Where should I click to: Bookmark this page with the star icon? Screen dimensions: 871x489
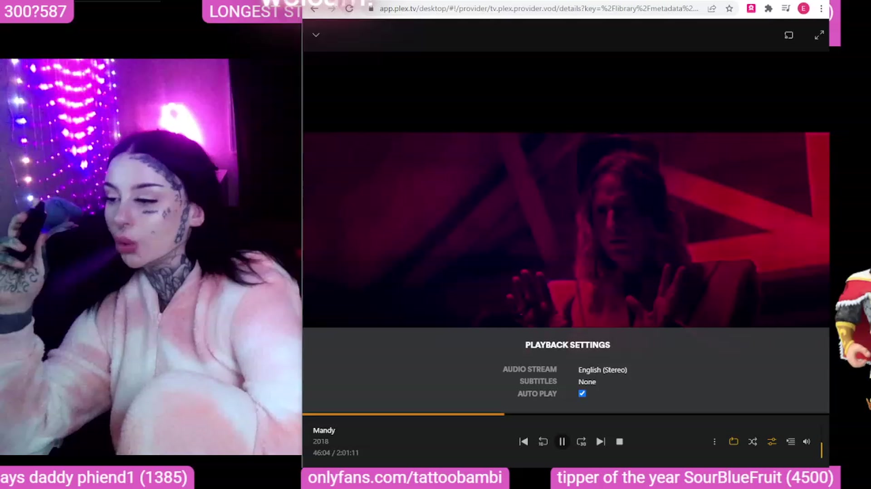pyautogui.click(x=729, y=9)
